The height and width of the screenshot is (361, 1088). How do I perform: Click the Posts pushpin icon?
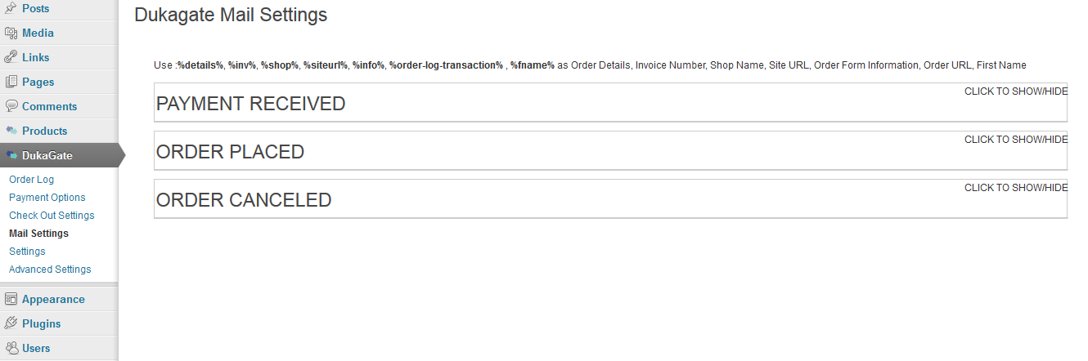point(11,8)
